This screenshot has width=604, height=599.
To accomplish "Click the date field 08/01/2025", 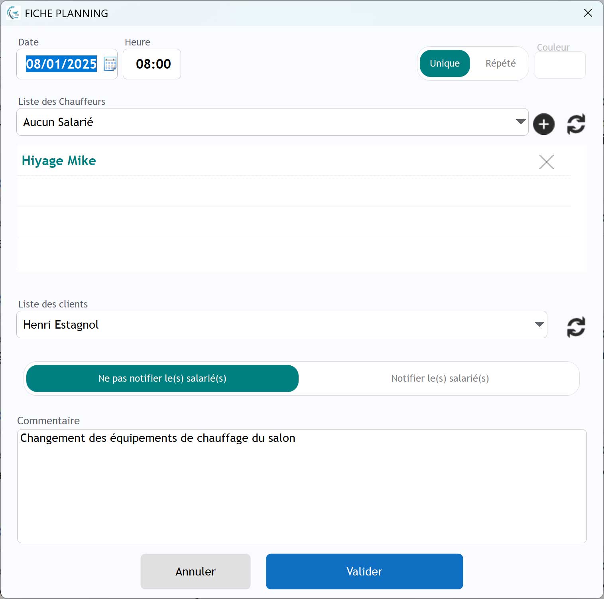I will tap(61, 64).
